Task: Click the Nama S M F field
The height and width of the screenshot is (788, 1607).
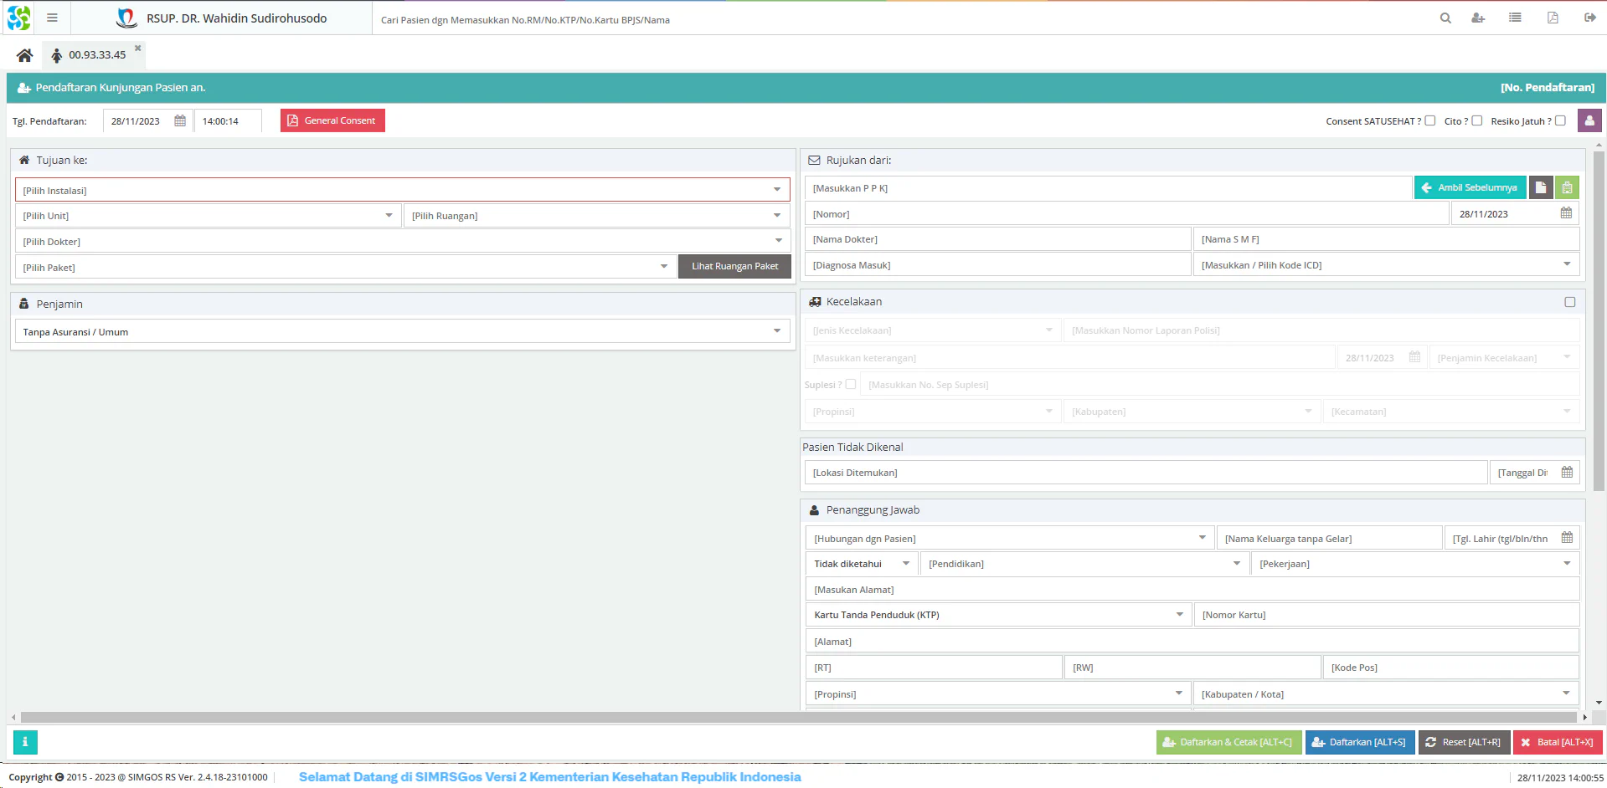Action: tap(1386, 239)
